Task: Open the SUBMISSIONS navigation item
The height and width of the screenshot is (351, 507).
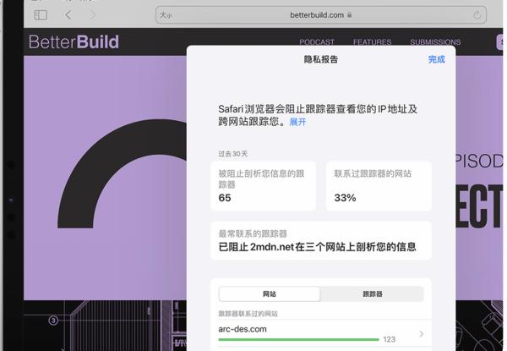Action: pyautogui.click(x=435, y=42)
